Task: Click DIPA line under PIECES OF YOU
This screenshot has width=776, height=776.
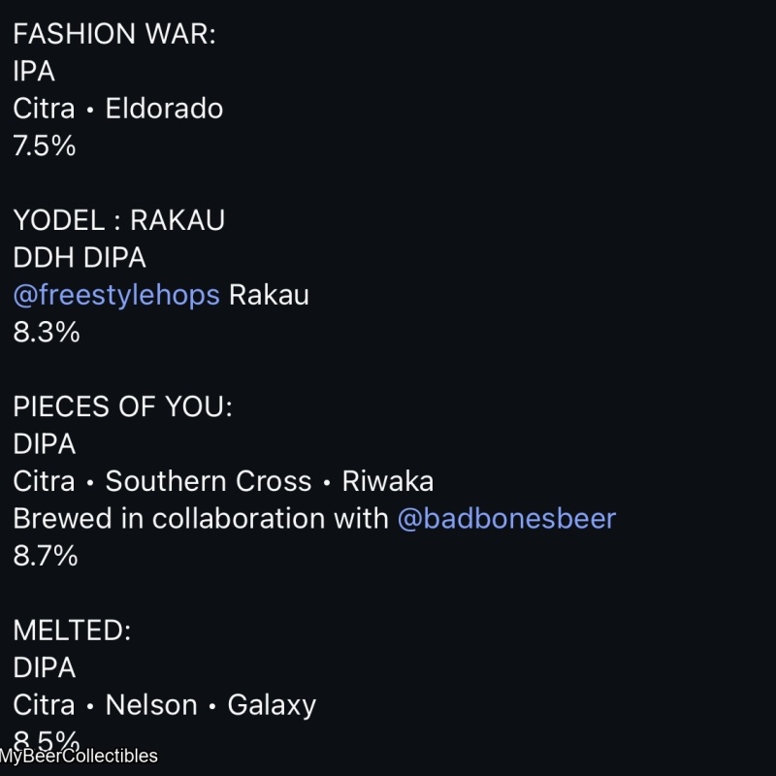Action: click(44, 444)
